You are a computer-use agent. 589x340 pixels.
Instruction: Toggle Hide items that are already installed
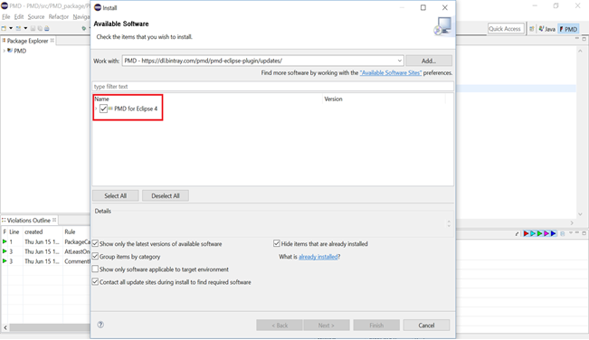tap(277, 243)
